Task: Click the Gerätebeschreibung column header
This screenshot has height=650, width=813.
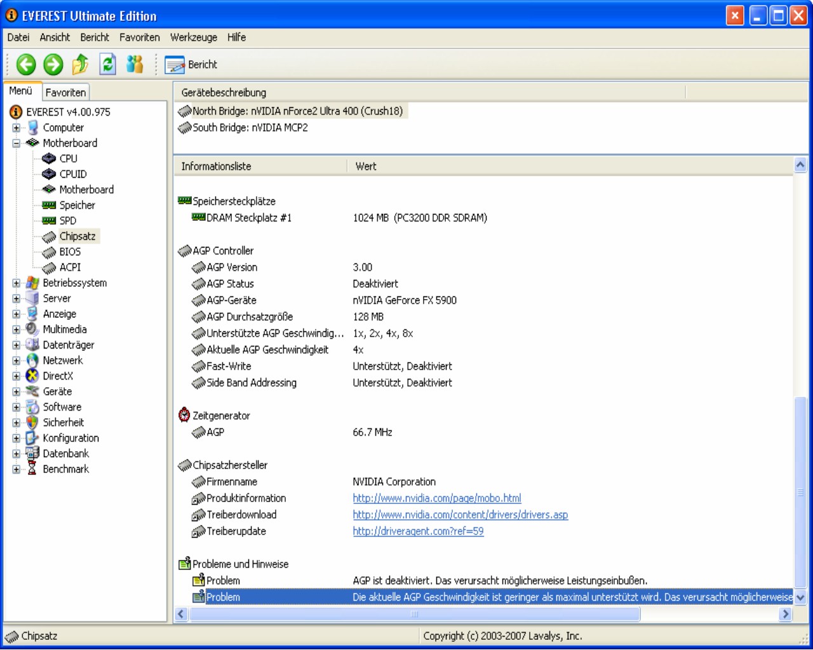Action: tap(430, 93)
